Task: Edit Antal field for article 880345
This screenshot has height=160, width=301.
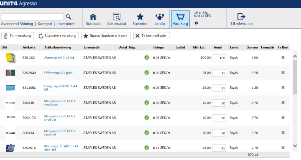Action: [x=219, y=103]
